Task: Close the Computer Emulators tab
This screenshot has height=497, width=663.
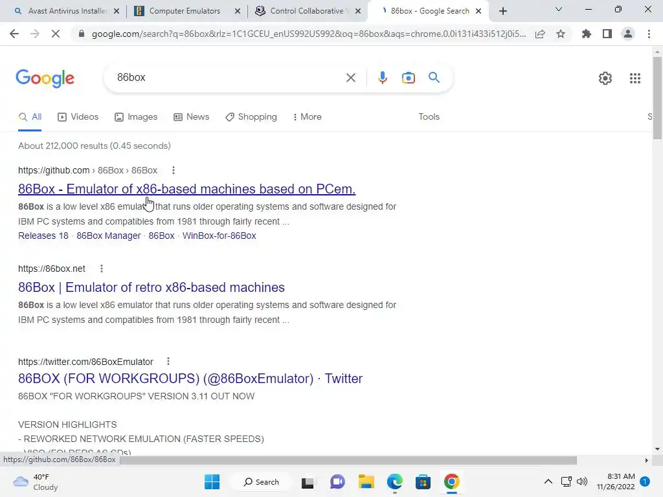Action: coord(238,11)
